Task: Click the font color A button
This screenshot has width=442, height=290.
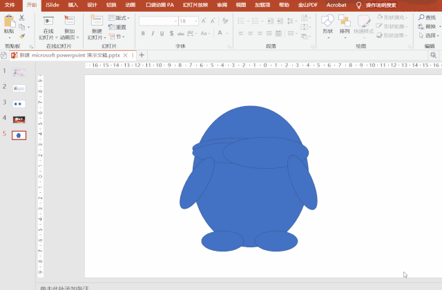Action: [220, 33]
